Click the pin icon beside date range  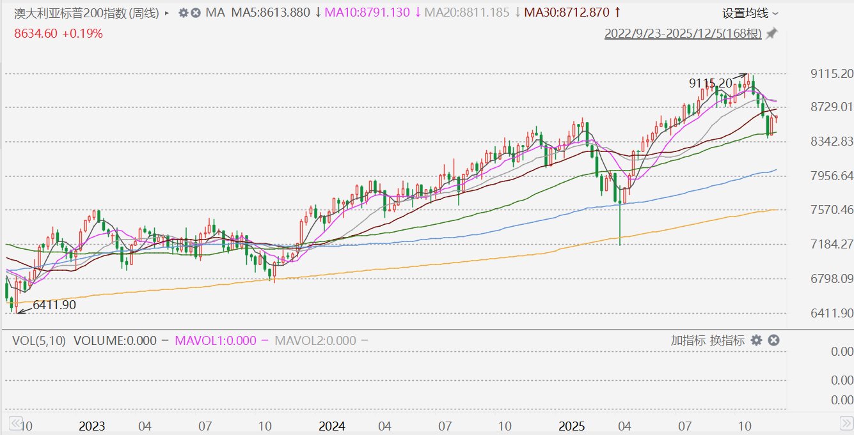coord(772,33)
